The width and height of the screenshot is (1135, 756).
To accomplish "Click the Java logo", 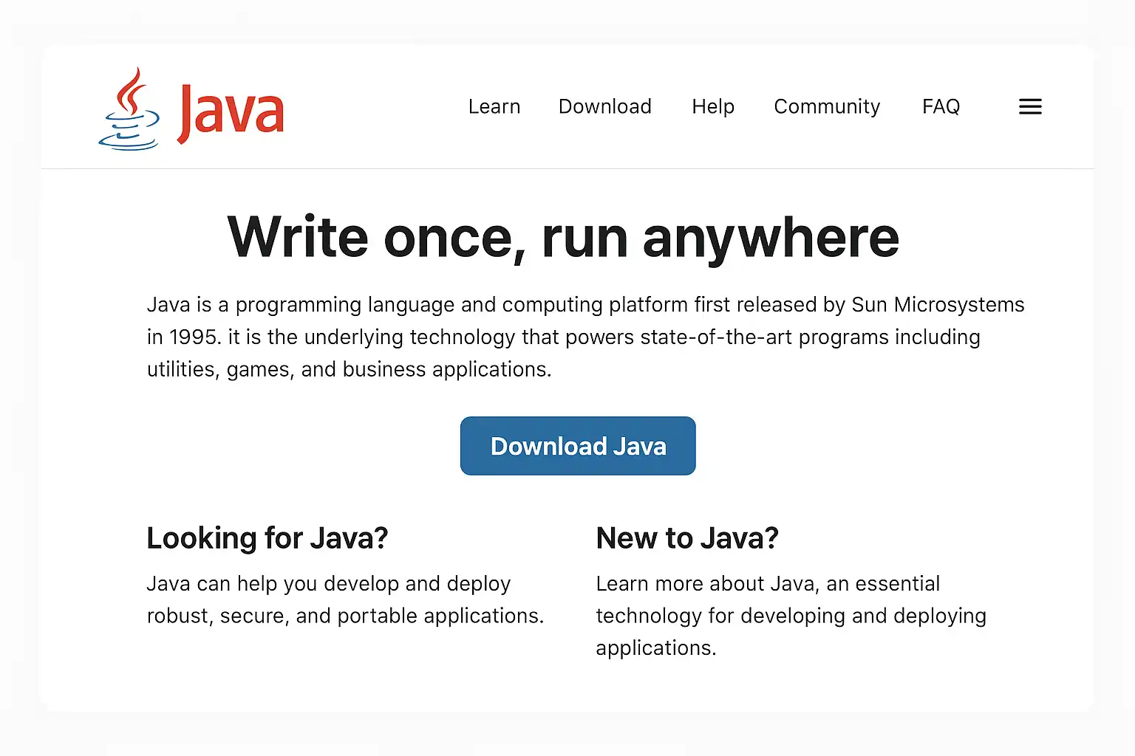I will click(x=191, y=109).
